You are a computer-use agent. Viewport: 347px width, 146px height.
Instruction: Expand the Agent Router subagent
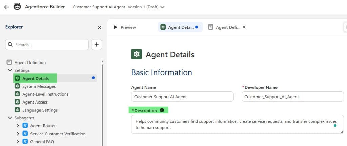18,126
